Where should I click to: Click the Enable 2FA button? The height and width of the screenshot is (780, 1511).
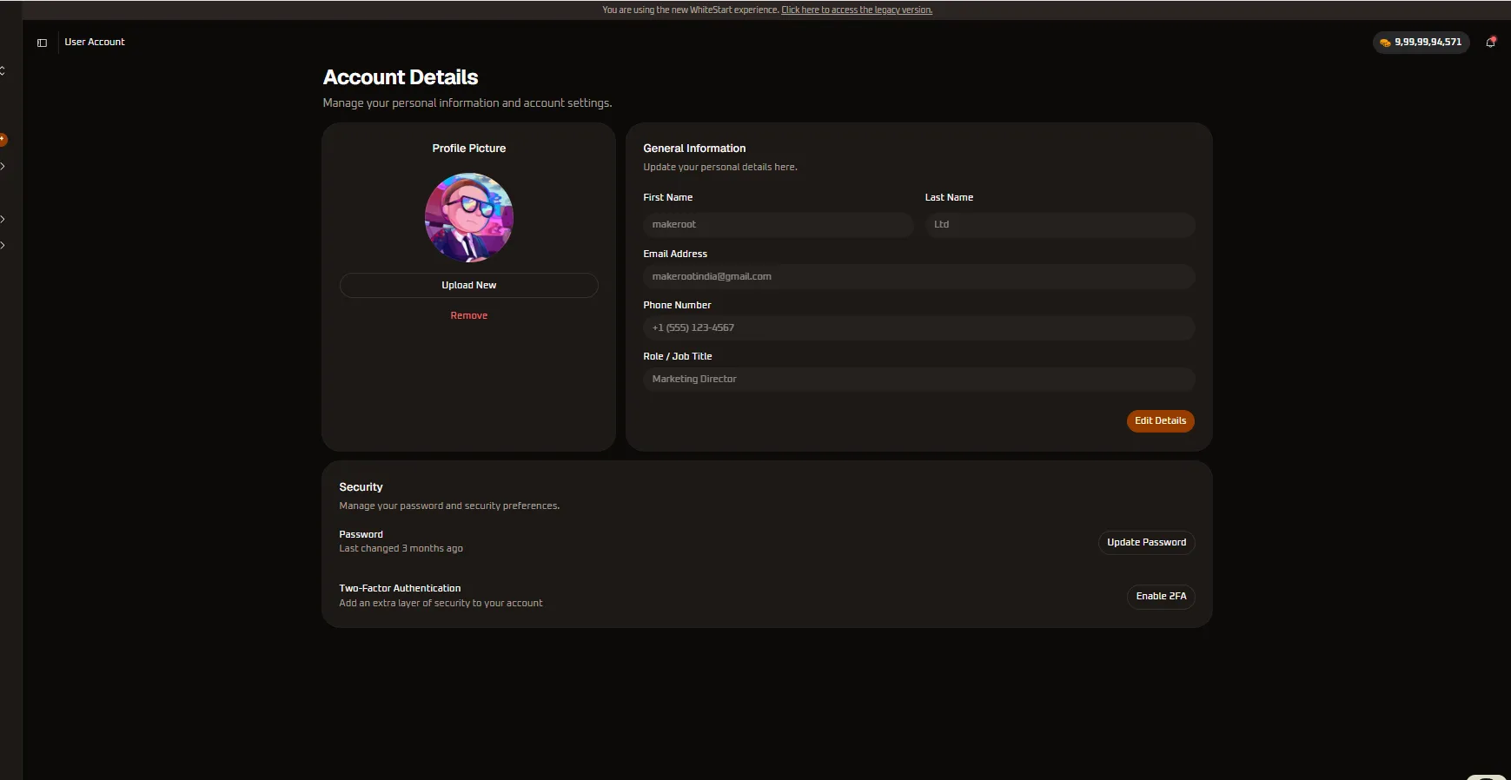coord(1161,597)
